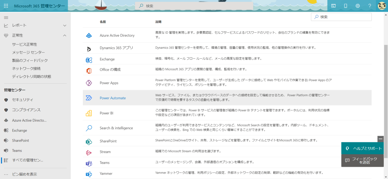Click the admin centers list search field

(x=341, y=17)
